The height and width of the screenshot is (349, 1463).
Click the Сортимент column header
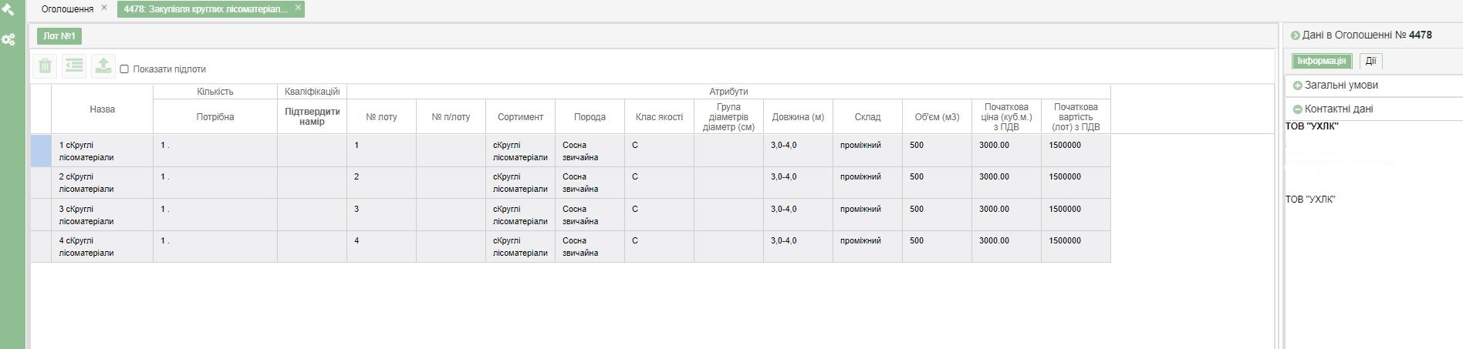pyautogui.click(x=520, y=117)
